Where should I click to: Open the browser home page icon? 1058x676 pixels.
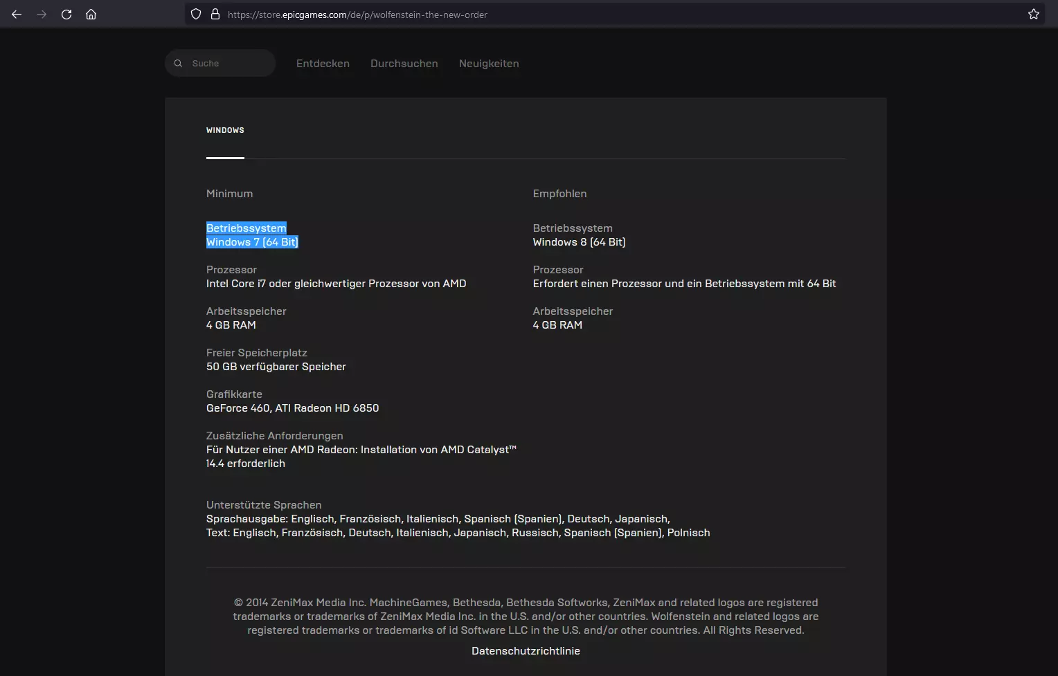coord(91,15)
